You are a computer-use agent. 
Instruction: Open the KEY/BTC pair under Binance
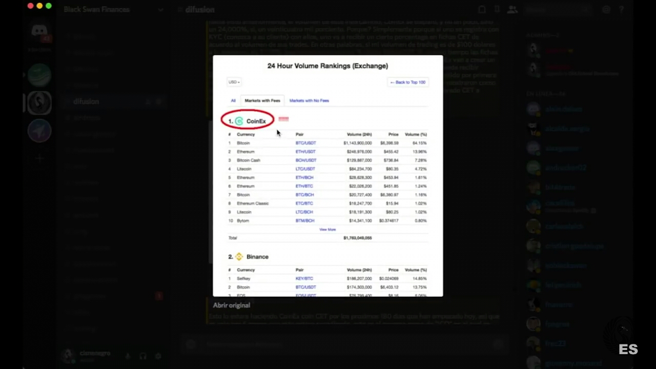pos(304,279)
